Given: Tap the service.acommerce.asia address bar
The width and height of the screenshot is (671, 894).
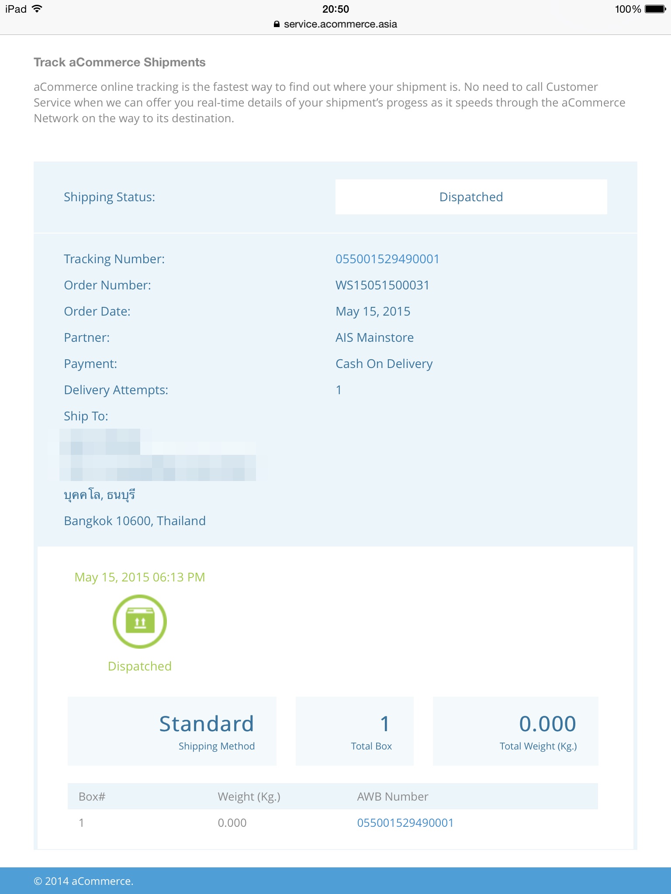Looking at the screenshot, I should tap(340, 24).
